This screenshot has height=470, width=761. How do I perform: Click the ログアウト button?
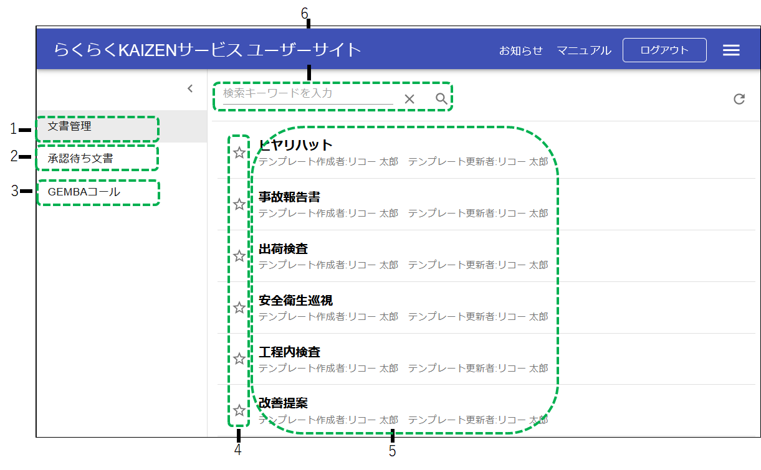664,50
